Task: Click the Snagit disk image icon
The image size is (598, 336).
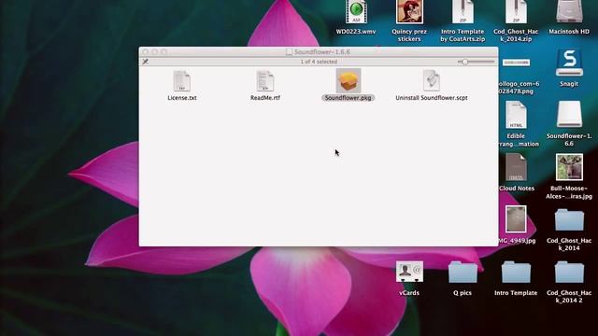Action: (x=569, y=63)
